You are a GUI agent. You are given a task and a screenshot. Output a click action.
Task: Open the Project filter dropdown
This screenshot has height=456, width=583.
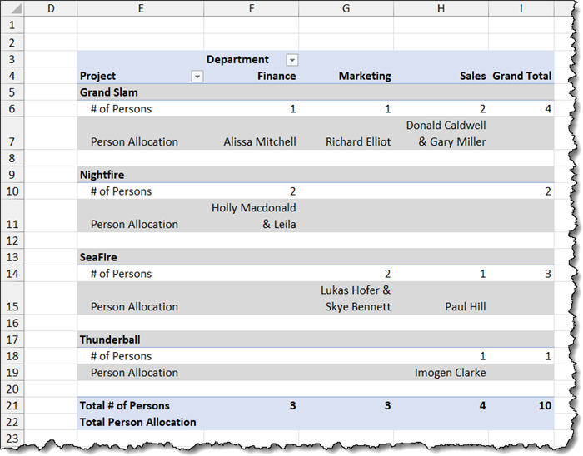pos(197,77)
